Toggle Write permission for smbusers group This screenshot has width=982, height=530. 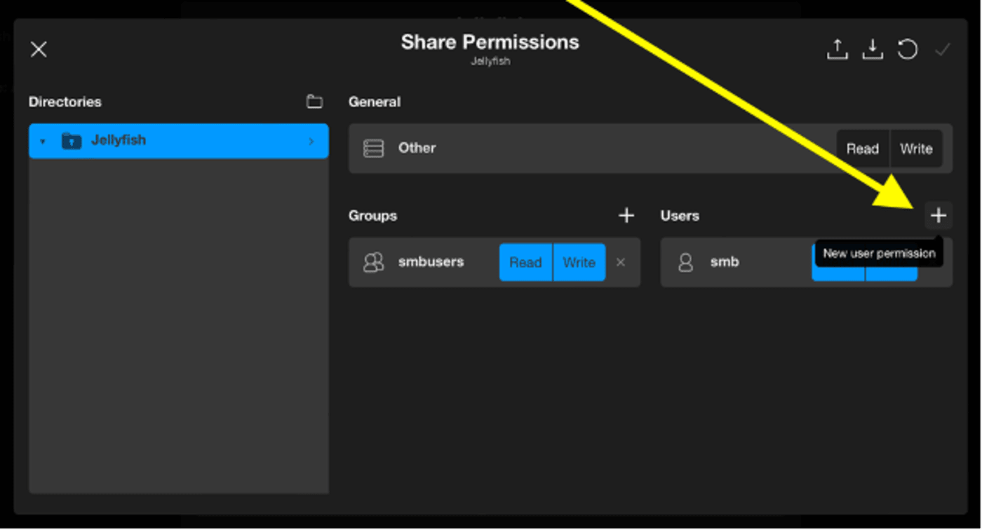tap(579, 262)
